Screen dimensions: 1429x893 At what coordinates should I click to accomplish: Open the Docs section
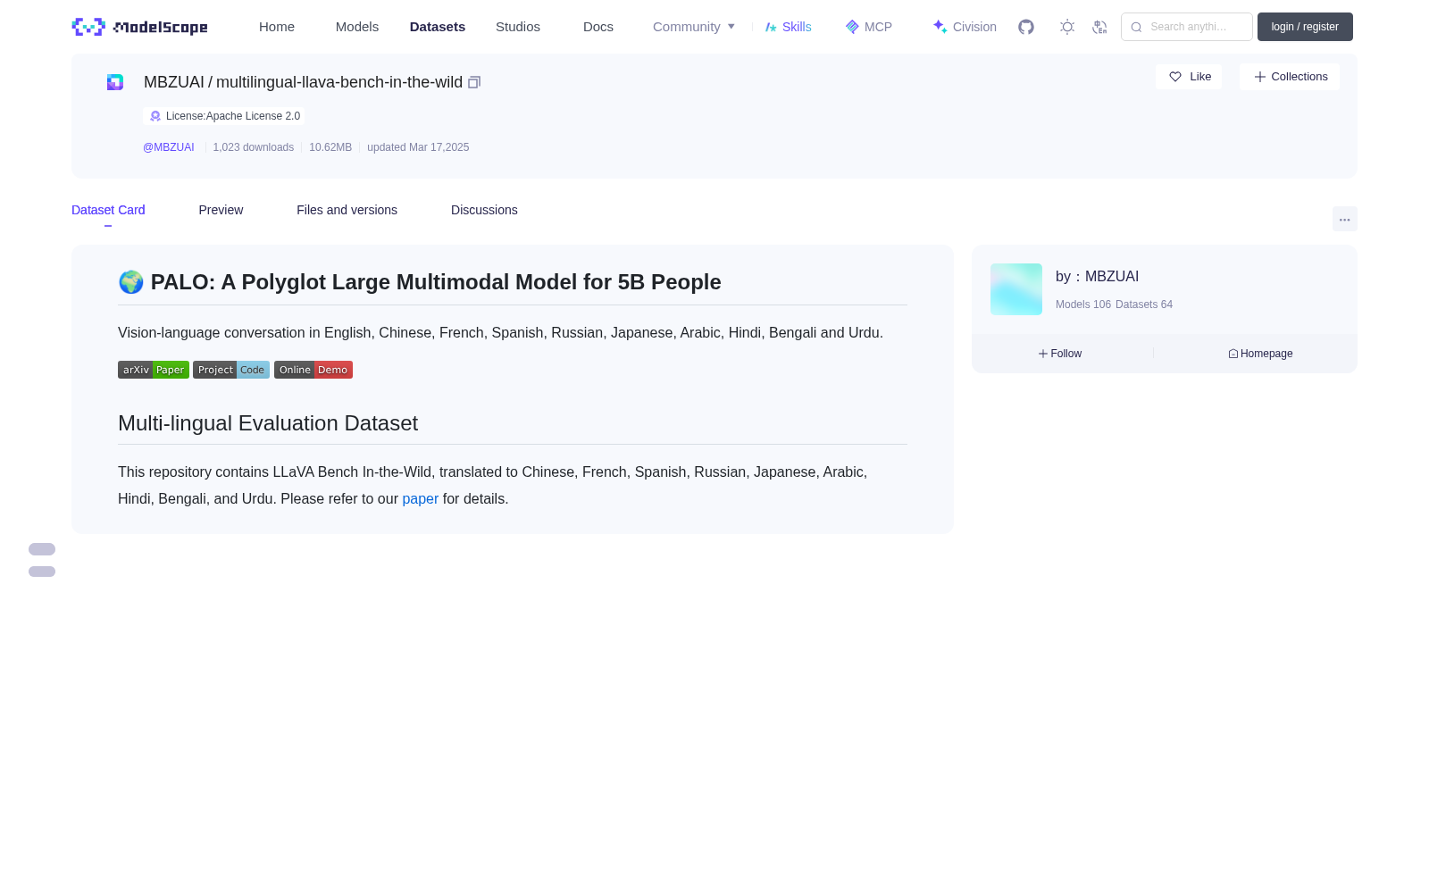click(x=598, y=27)
